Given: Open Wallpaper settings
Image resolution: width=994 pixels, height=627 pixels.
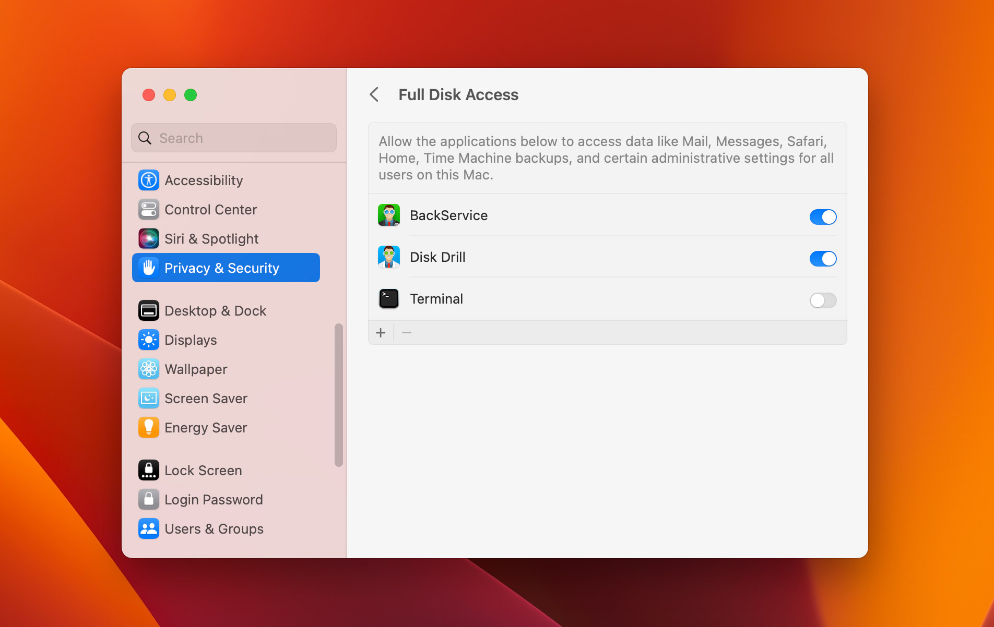Looking at the screenshot, I should coord(226,369).
